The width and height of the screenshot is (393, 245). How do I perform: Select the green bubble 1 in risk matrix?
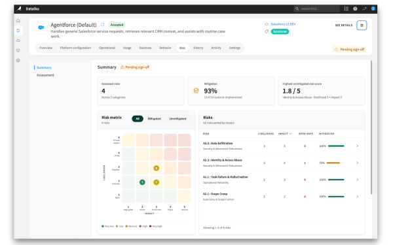(142, 182)
